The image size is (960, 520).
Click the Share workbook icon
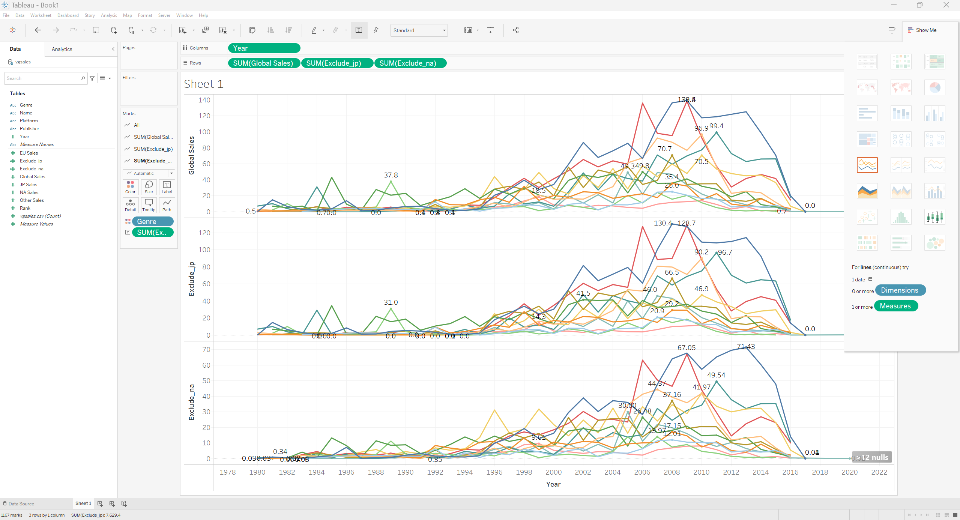516,30
